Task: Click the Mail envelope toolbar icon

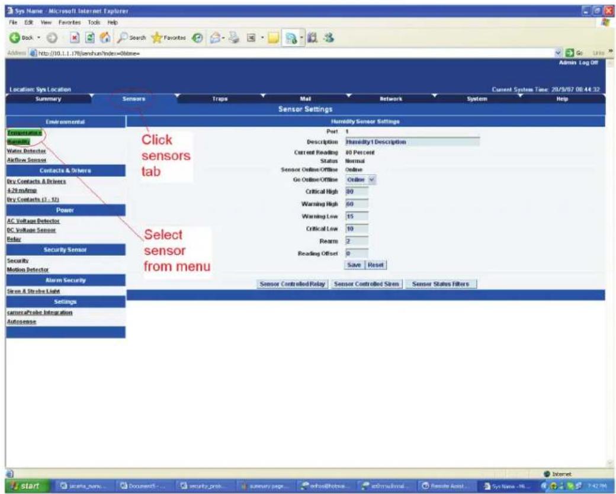Action: coord(215,38)
